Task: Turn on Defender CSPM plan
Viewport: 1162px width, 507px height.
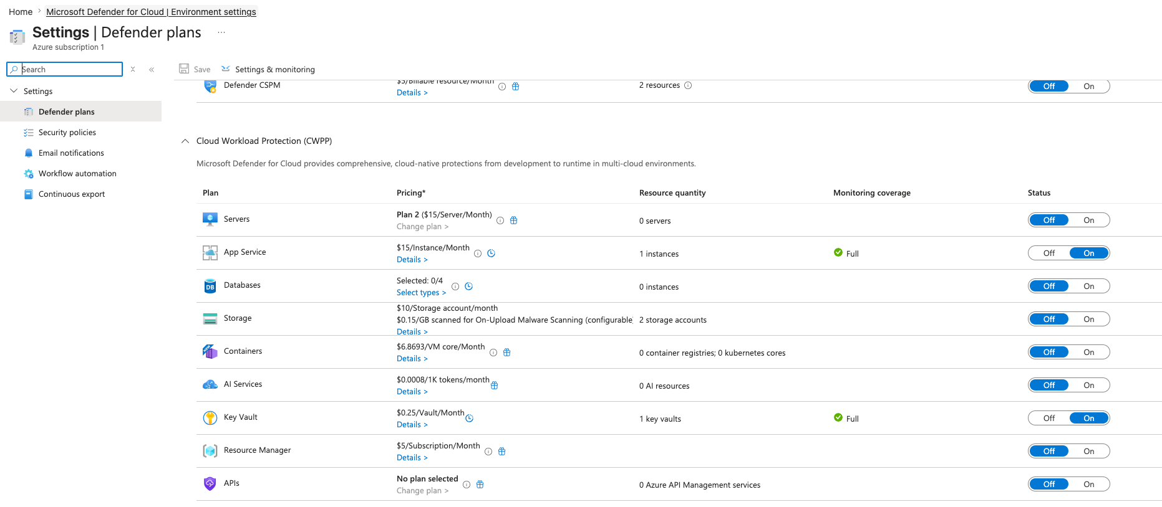Action: pos(1088,86)
